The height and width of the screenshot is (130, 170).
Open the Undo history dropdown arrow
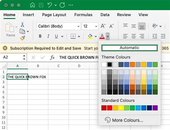56,5
